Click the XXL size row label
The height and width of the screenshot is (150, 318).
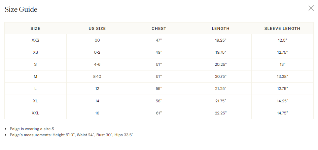coord(35,113)
